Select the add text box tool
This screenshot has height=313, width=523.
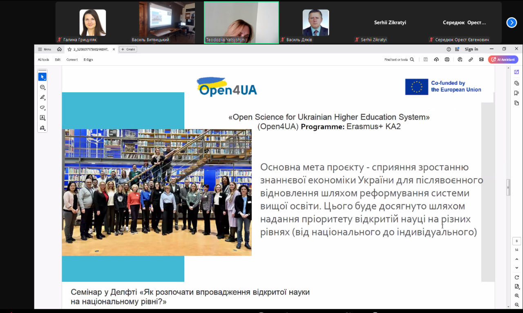pos(42,118)
